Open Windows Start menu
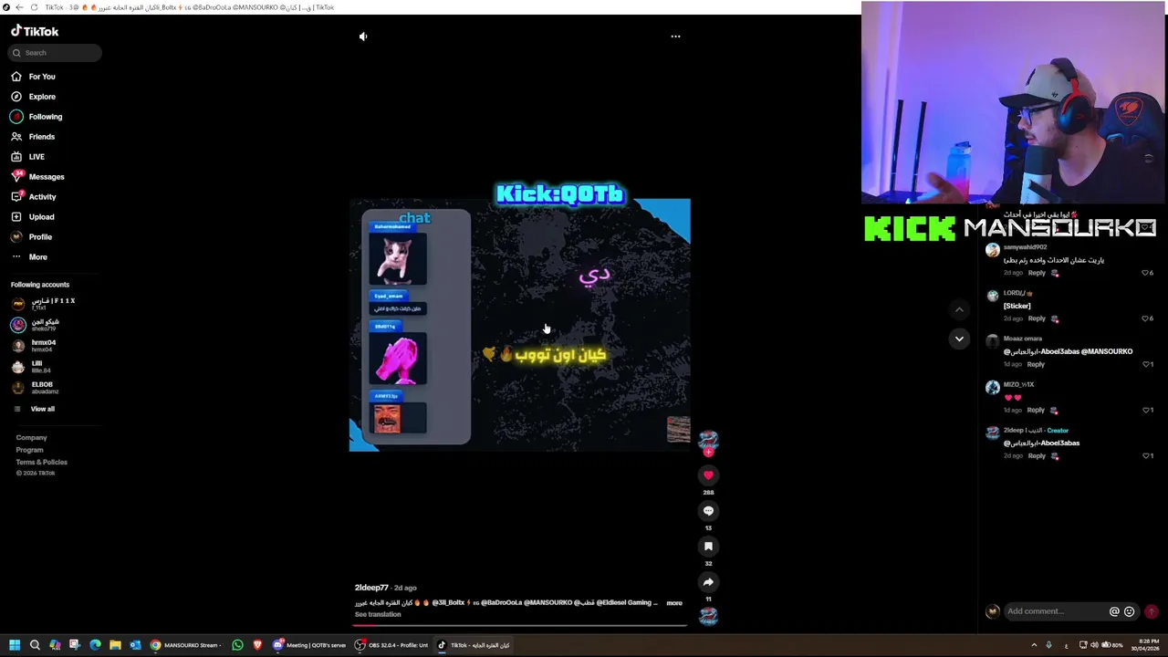 tap(15, 645)
